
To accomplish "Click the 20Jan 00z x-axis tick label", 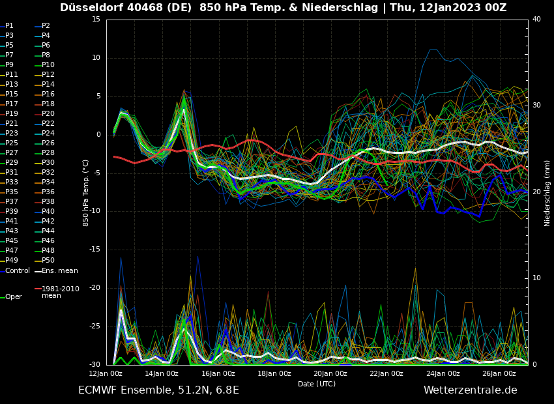I will click(x=330, y=373).
